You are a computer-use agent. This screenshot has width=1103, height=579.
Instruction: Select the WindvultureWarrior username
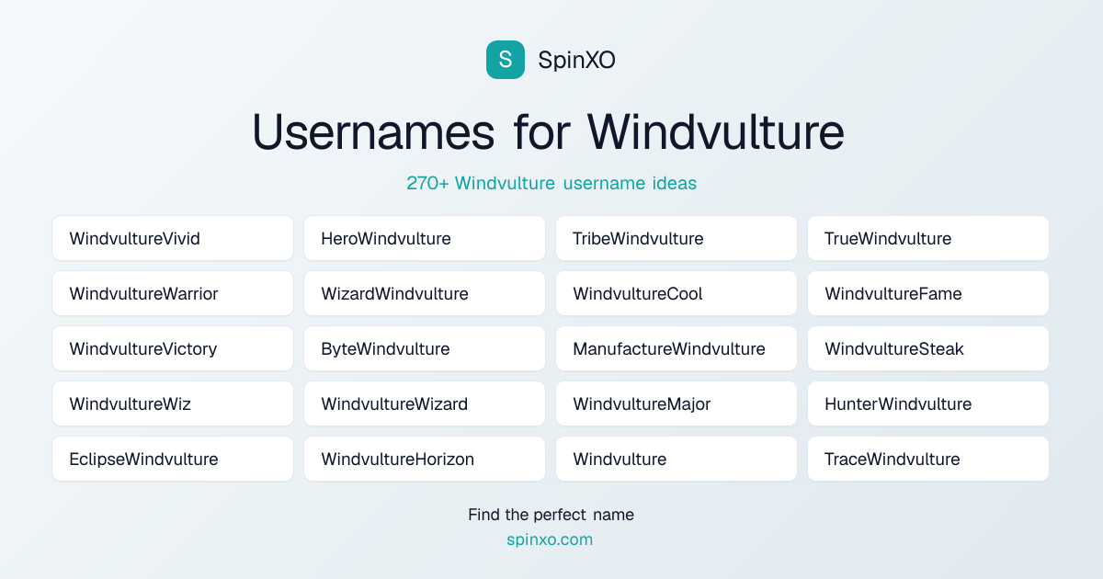click(173, 293)
